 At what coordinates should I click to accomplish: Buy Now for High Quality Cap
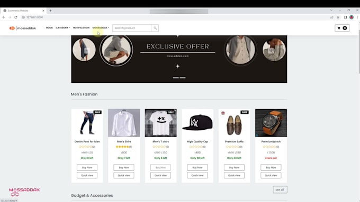pyautogui.click(x=197, y=168)
